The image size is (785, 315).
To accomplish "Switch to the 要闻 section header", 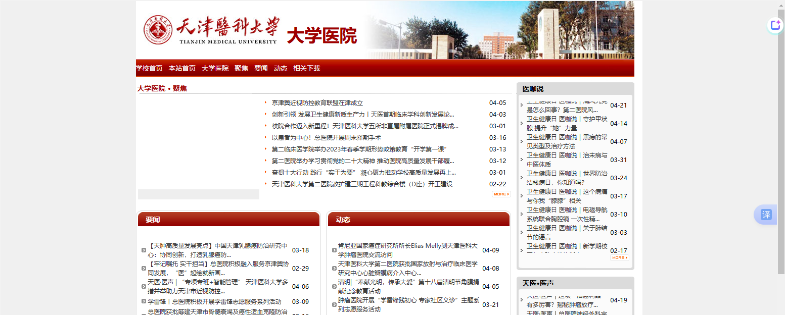I will [153, 220].
